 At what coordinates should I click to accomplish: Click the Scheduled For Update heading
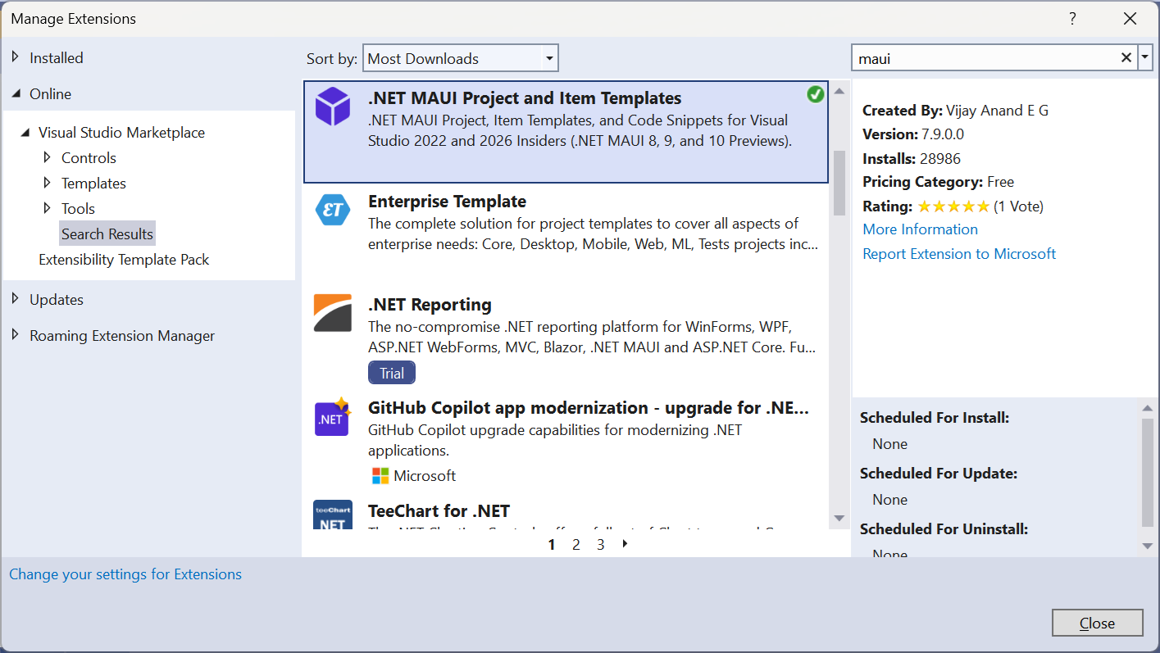tap(939, 474)
